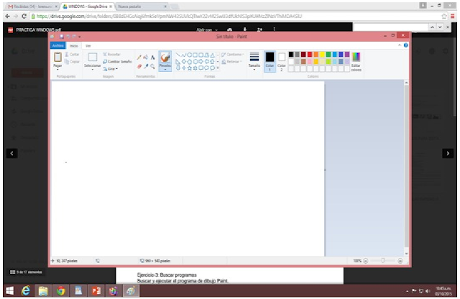Go to previous file with left arrow
This screenshot has width=460, height=299.
(11, 153)
